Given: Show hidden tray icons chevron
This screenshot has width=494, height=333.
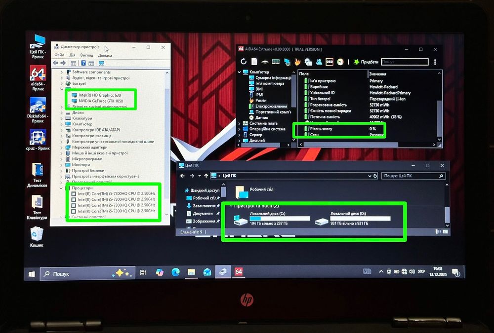Looking at the screenshot, I should [381, 271].
